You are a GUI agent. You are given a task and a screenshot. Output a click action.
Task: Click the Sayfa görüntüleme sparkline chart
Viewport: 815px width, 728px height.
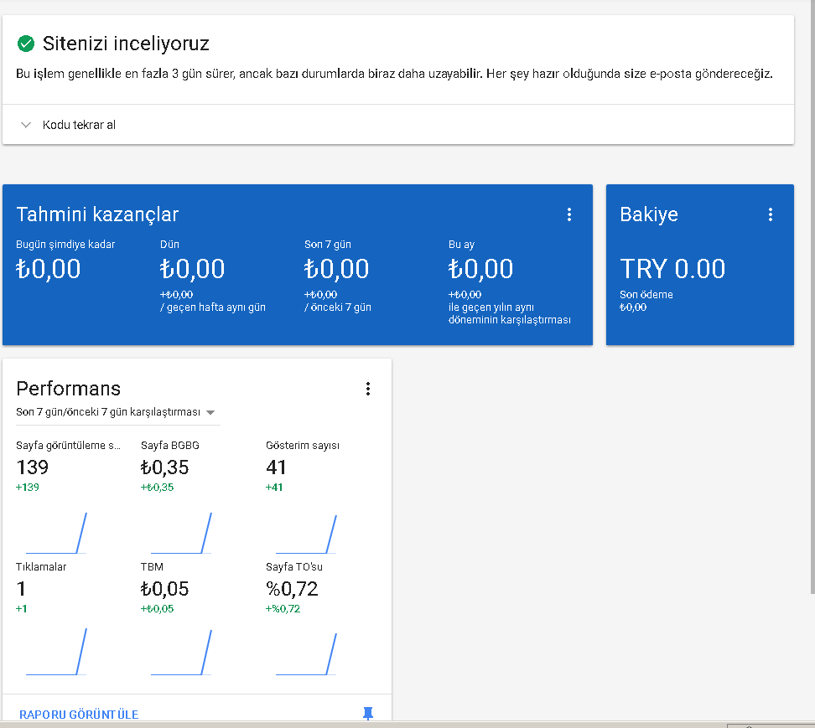(56, 534)
